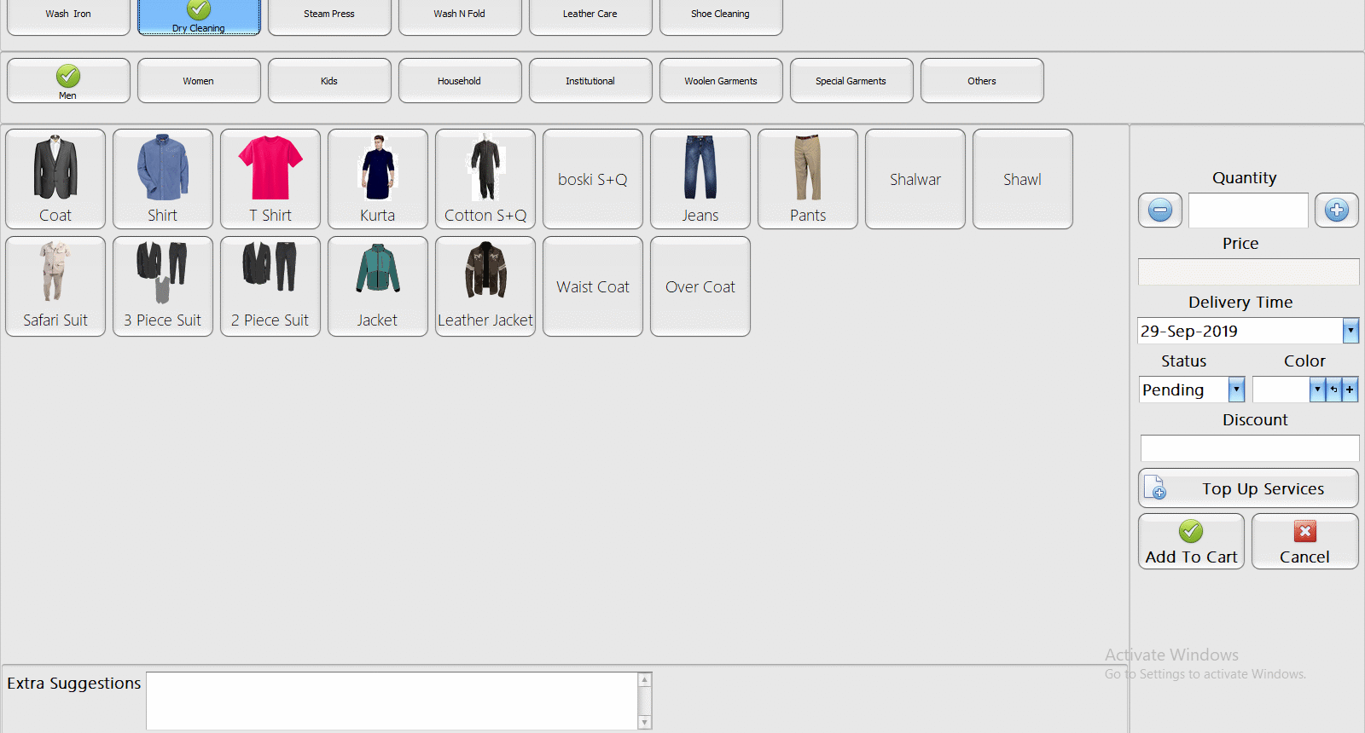The width and height of the screenshot is (1365, 733).
Task: Expand the Status dropdown showing Pending
Action: tap(1236, 390)
